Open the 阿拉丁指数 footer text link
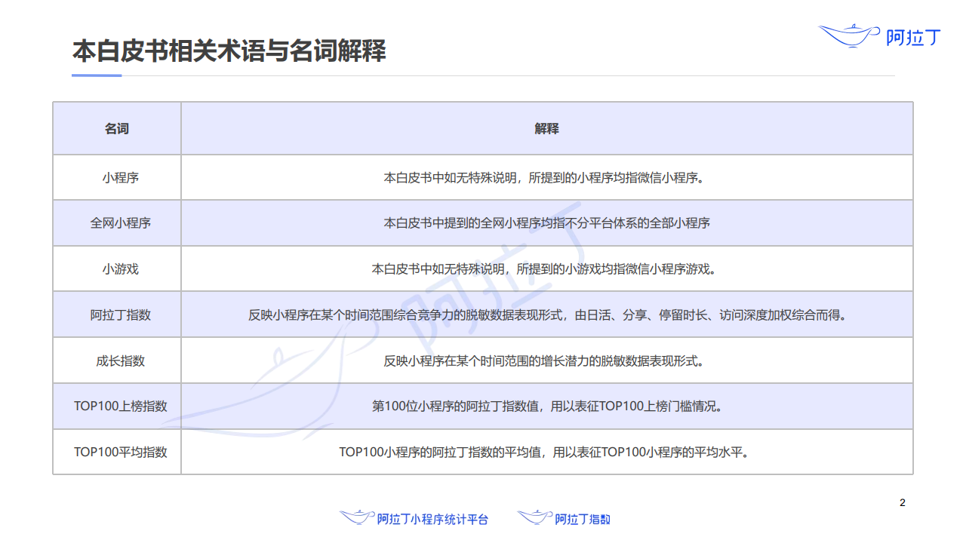The height and width of the screenshot is (543, 966). (583, 519)
